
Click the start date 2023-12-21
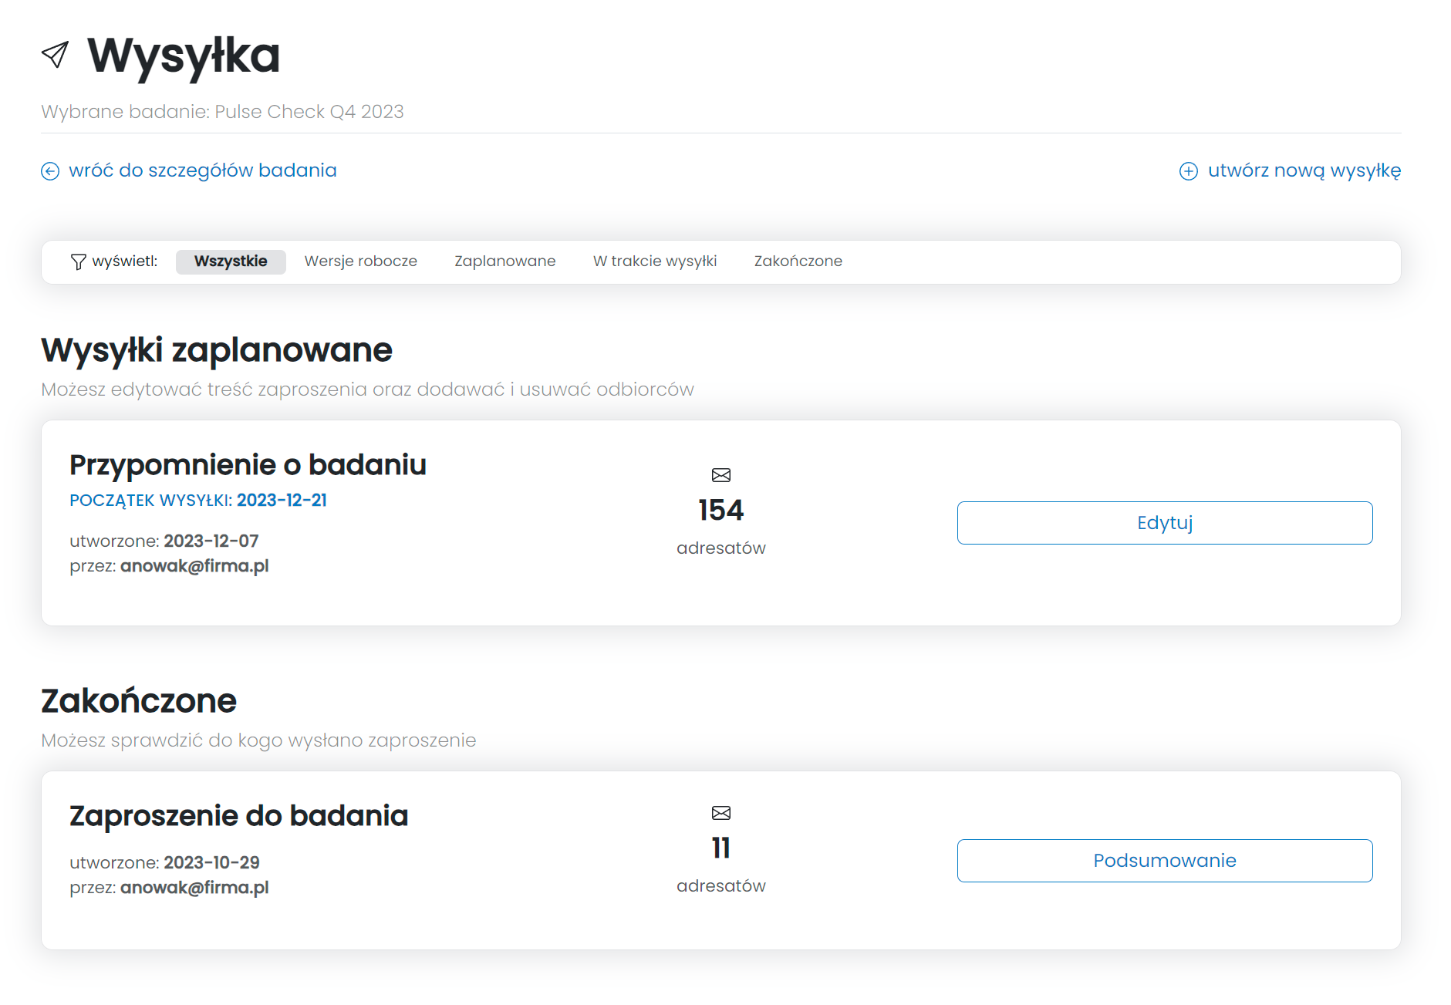coord(282,501)
